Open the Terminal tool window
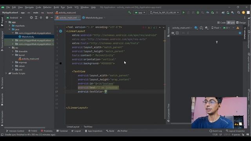The width and height of the screenshot is (251, 141). [62, 131]
